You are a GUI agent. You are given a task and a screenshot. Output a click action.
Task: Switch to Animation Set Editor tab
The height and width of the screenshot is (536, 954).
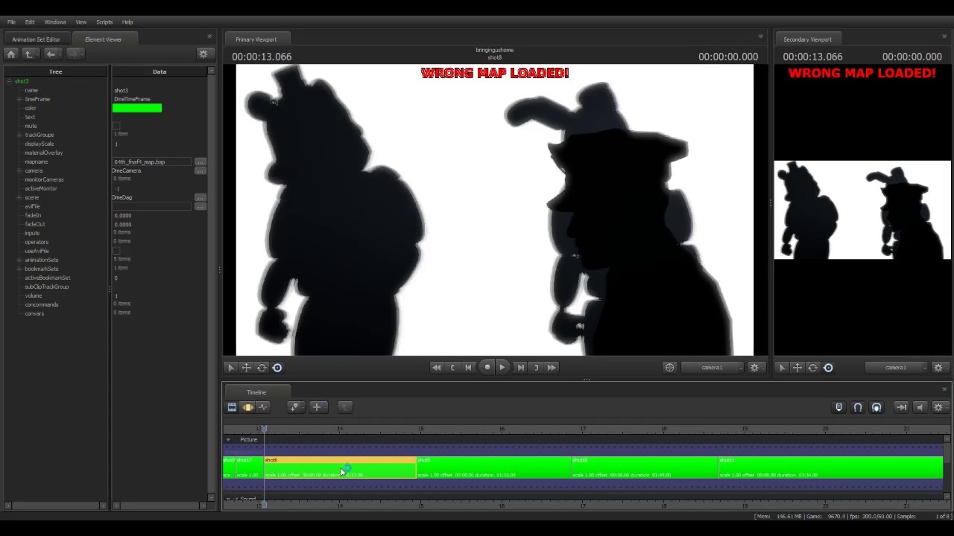tap(36, 39)
